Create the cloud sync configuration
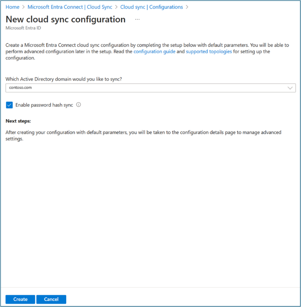 click(20, 299)
